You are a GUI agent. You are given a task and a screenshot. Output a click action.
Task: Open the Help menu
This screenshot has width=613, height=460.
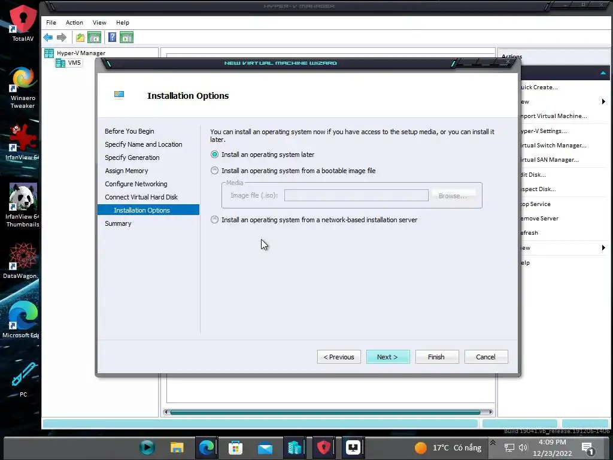coord(122,23)
